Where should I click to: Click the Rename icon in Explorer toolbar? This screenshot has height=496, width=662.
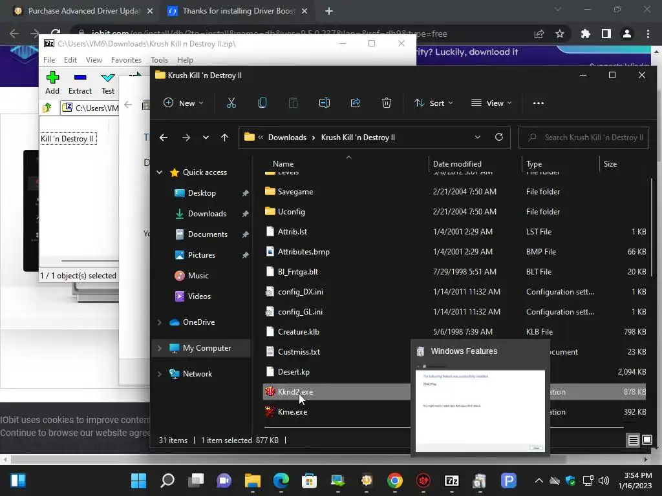(x=325, y=103)
